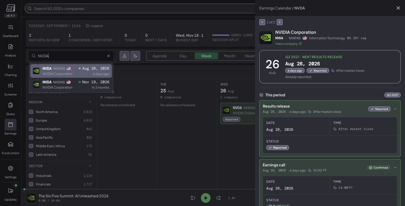405x206 pixels.
Task: Collapse the REGION filter group
Action: [90, 102]
